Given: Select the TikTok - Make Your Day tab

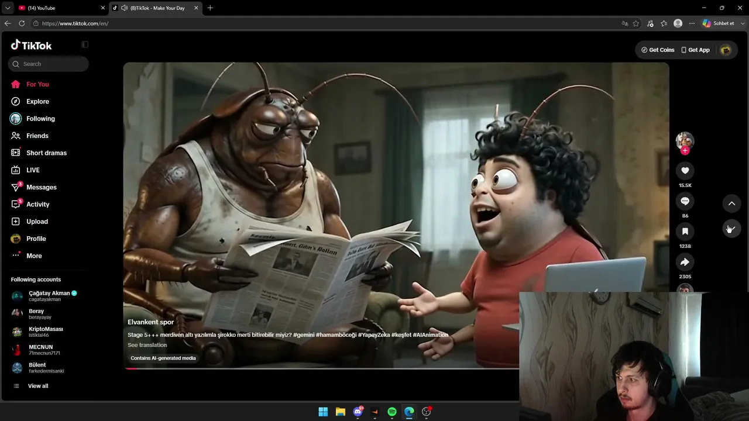Looking at the screenshot, I should [x=157, y=8].
